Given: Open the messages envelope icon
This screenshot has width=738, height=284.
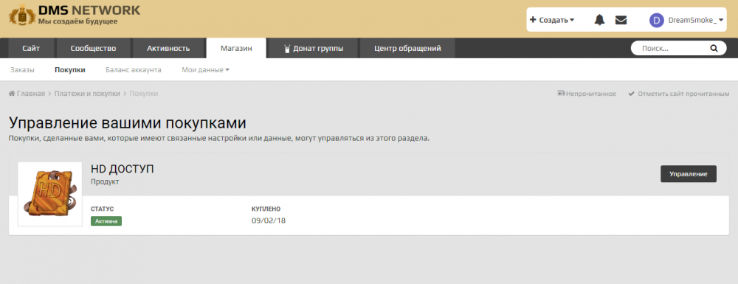Looking at the screenshot, I should pyautogui.click(x=621, y=20).
